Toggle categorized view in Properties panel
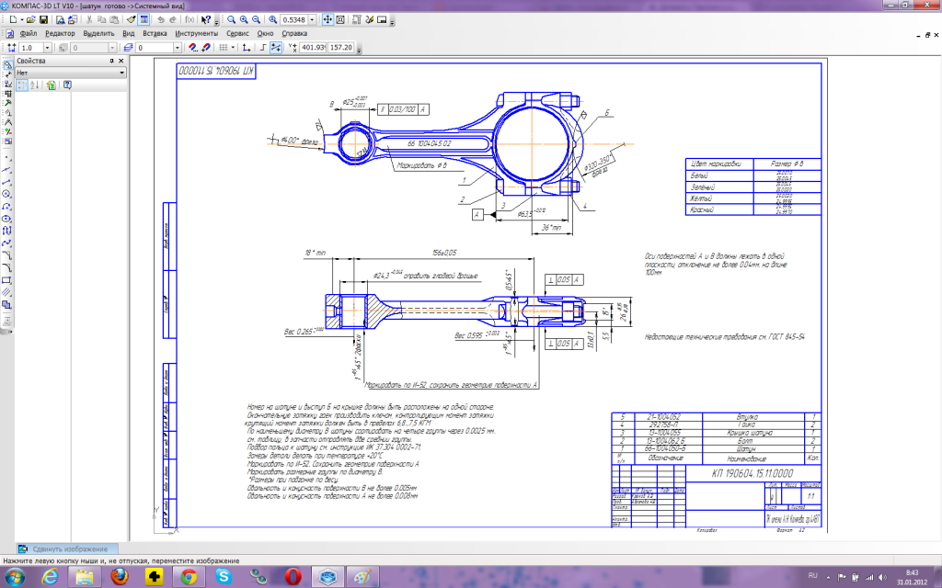The height and width of the screenshot is (588, 942). tap(22, 85)
